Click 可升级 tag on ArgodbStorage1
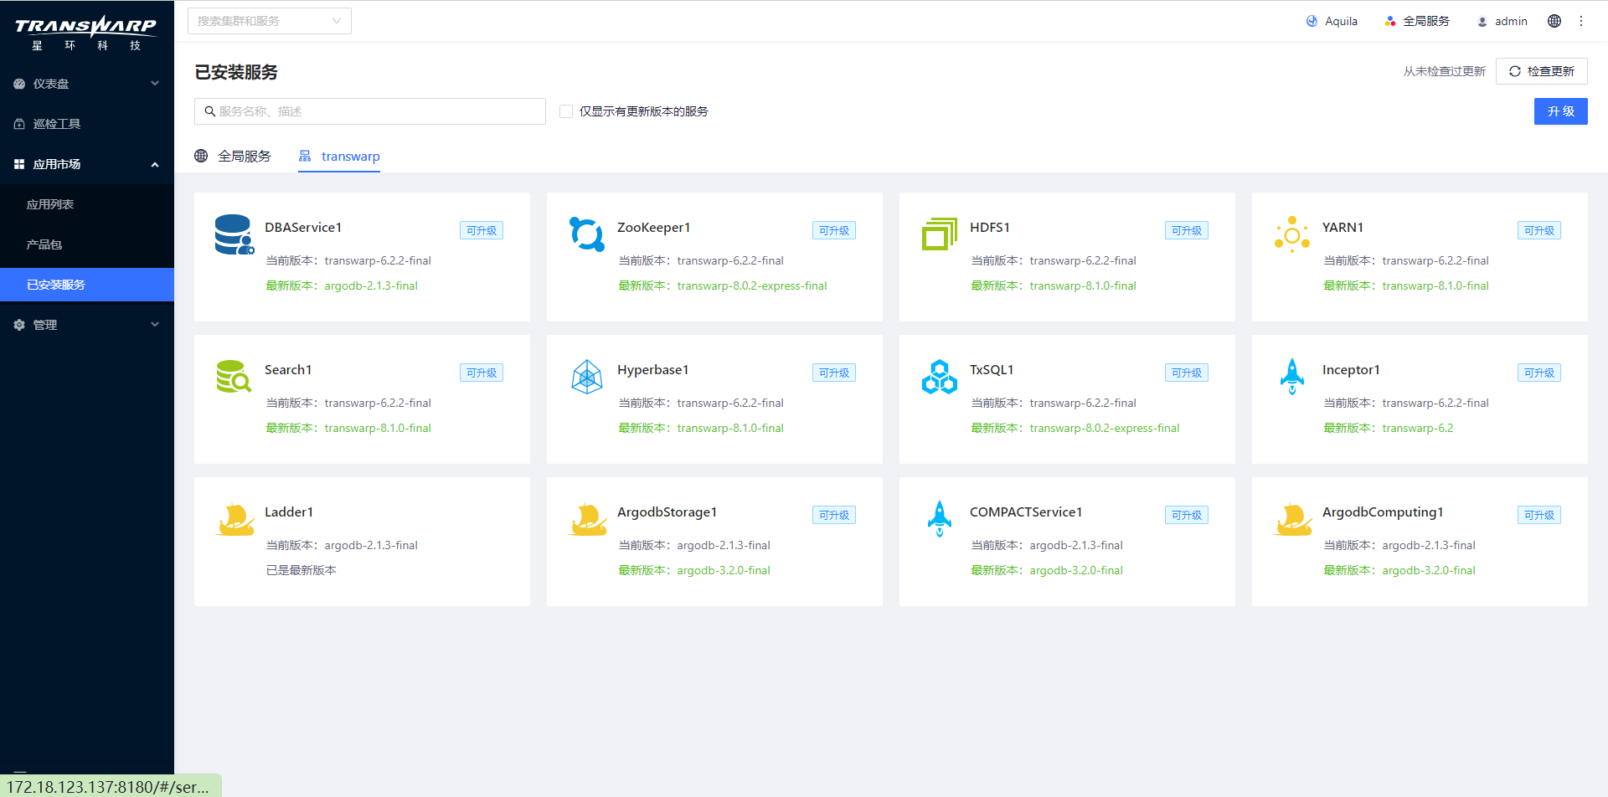1608x797 pixels. coord(834,515)
